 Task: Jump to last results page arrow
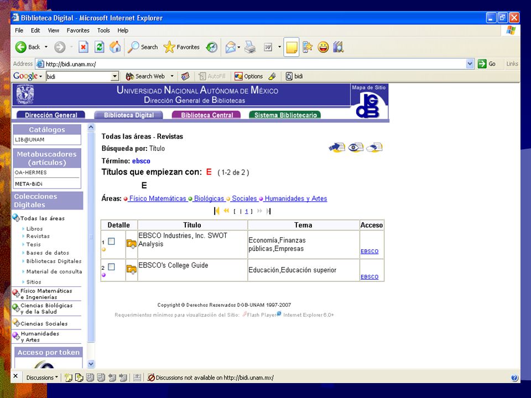(269, 211)
